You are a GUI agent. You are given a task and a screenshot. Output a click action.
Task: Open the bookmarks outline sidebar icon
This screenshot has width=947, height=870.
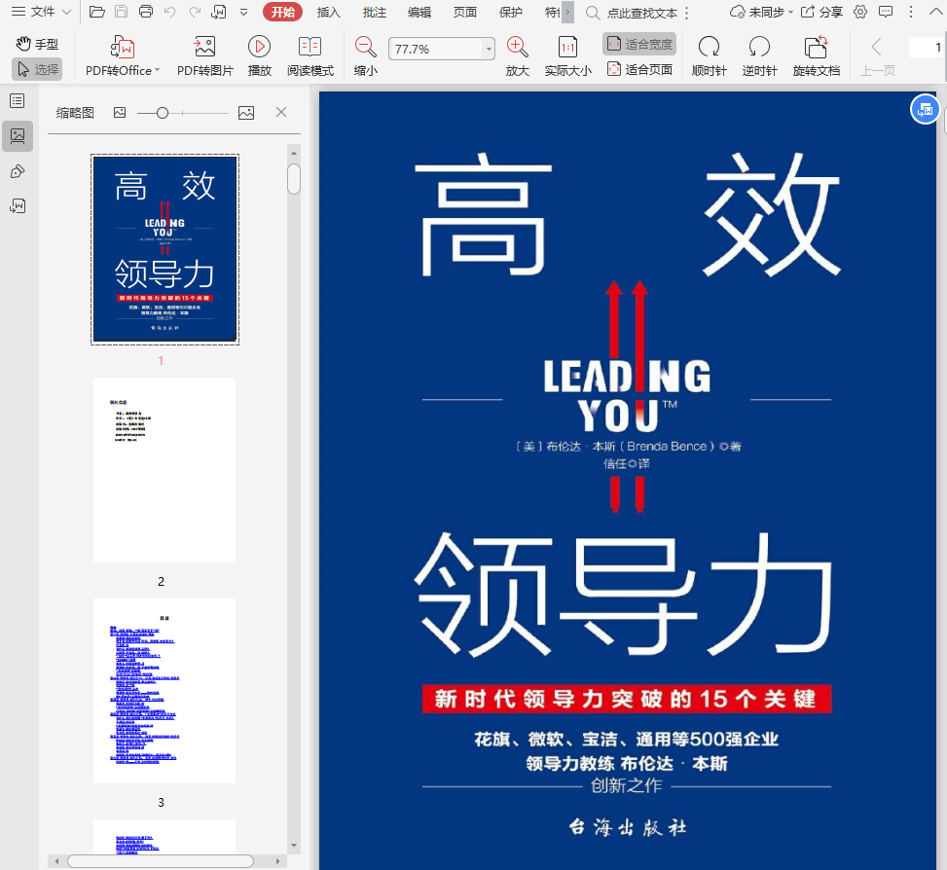[18, 101]
